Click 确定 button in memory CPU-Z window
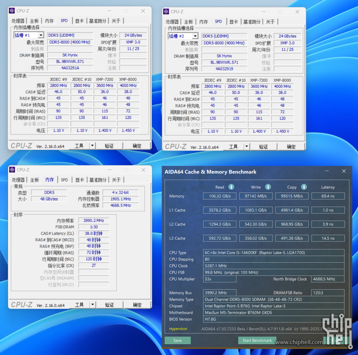 [137, 305]
